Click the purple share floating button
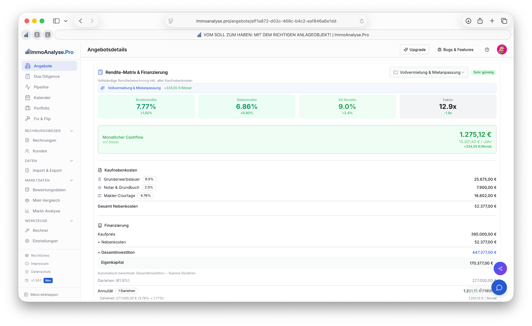532x326 pixels. [x=500, y=268]
